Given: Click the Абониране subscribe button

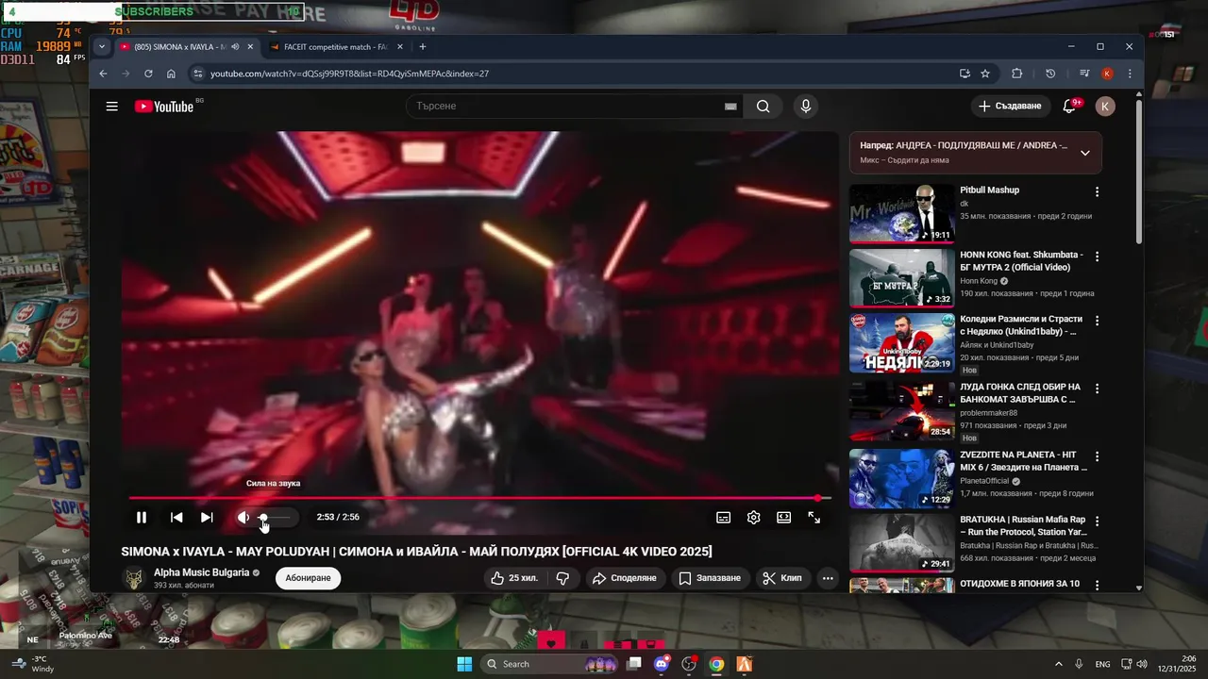Looking at the screenshot, I should pos(308,578).
